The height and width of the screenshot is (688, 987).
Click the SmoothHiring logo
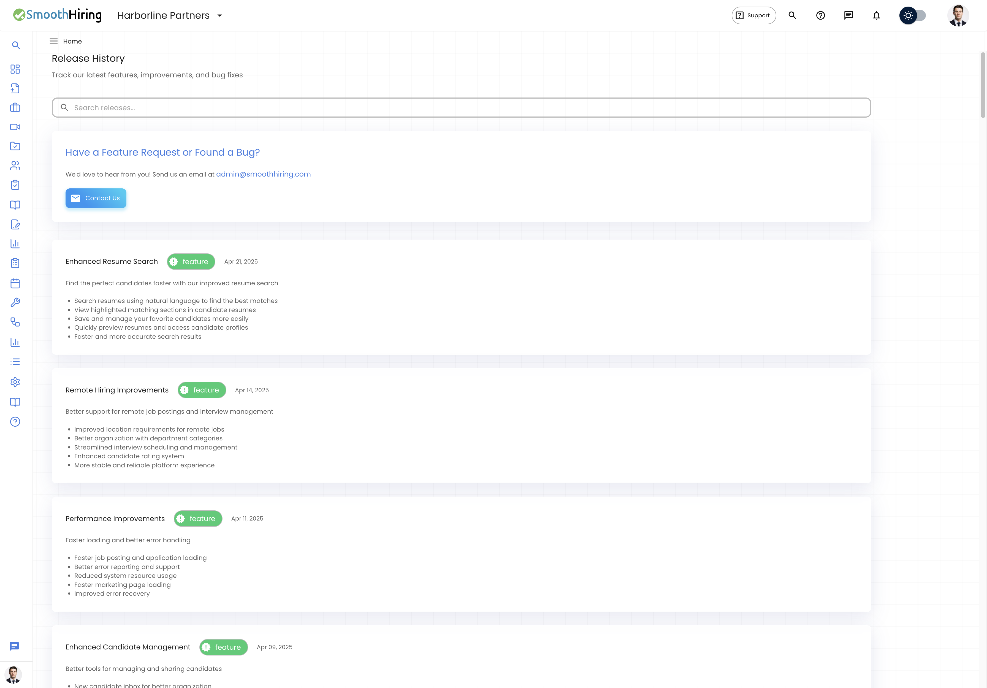point(57,15)
